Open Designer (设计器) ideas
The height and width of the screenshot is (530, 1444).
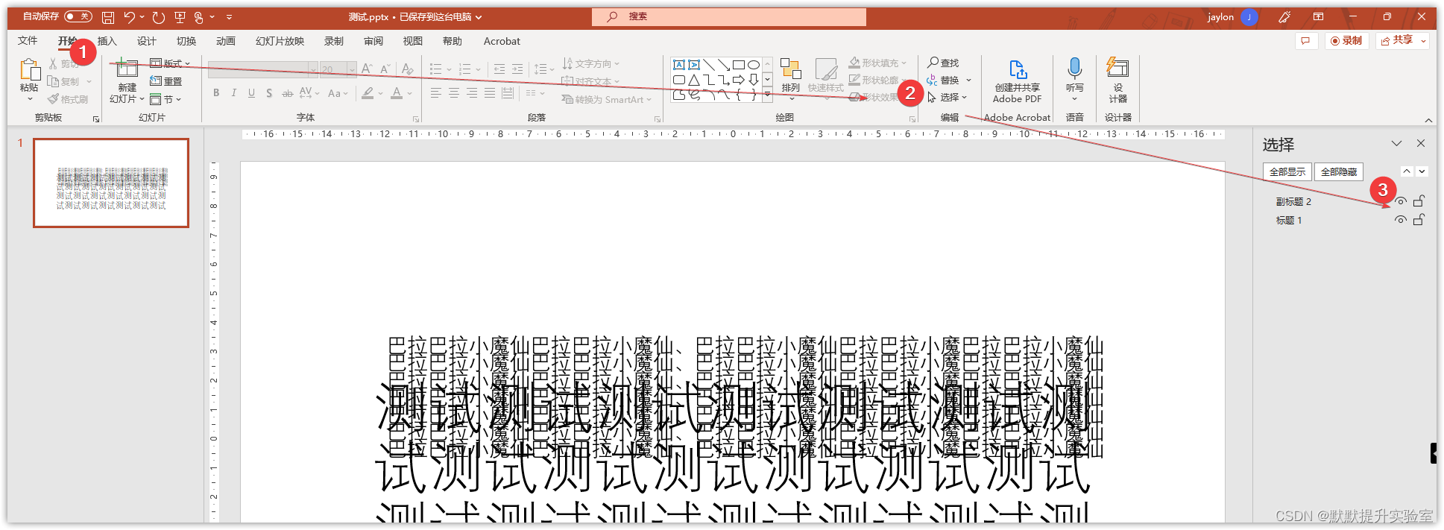1117,81
